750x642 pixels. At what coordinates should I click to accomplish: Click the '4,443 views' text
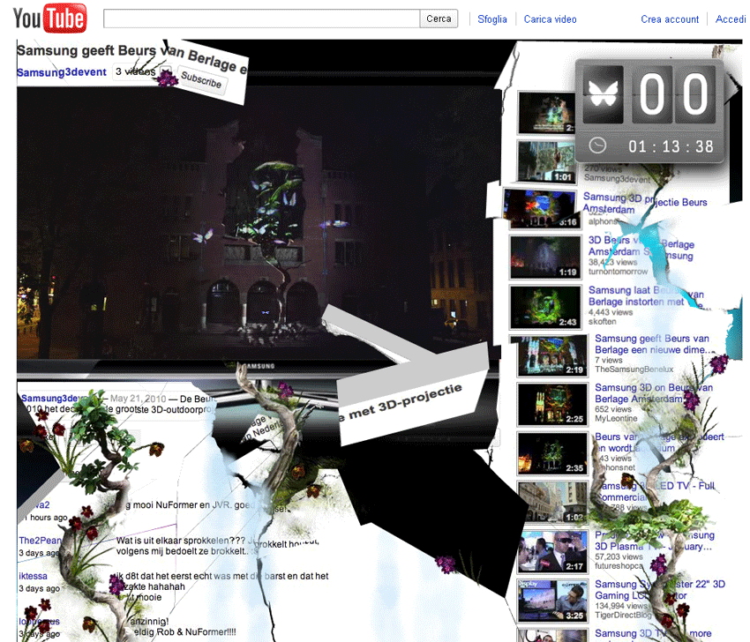pyautogui.click(x=611, y=312)
